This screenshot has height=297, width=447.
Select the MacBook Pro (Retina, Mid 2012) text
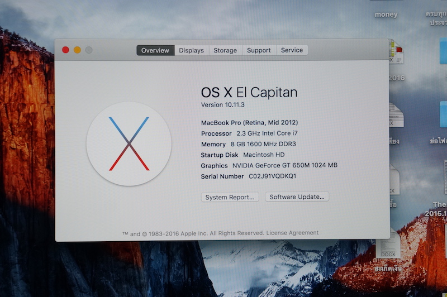pos(249,122)
